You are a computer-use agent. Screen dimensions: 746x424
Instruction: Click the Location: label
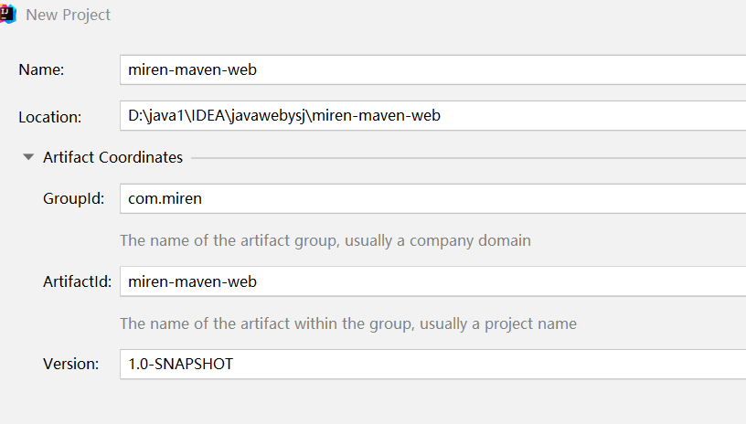[50, 117]
